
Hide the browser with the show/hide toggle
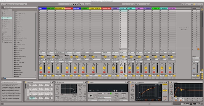click(2, 7)
